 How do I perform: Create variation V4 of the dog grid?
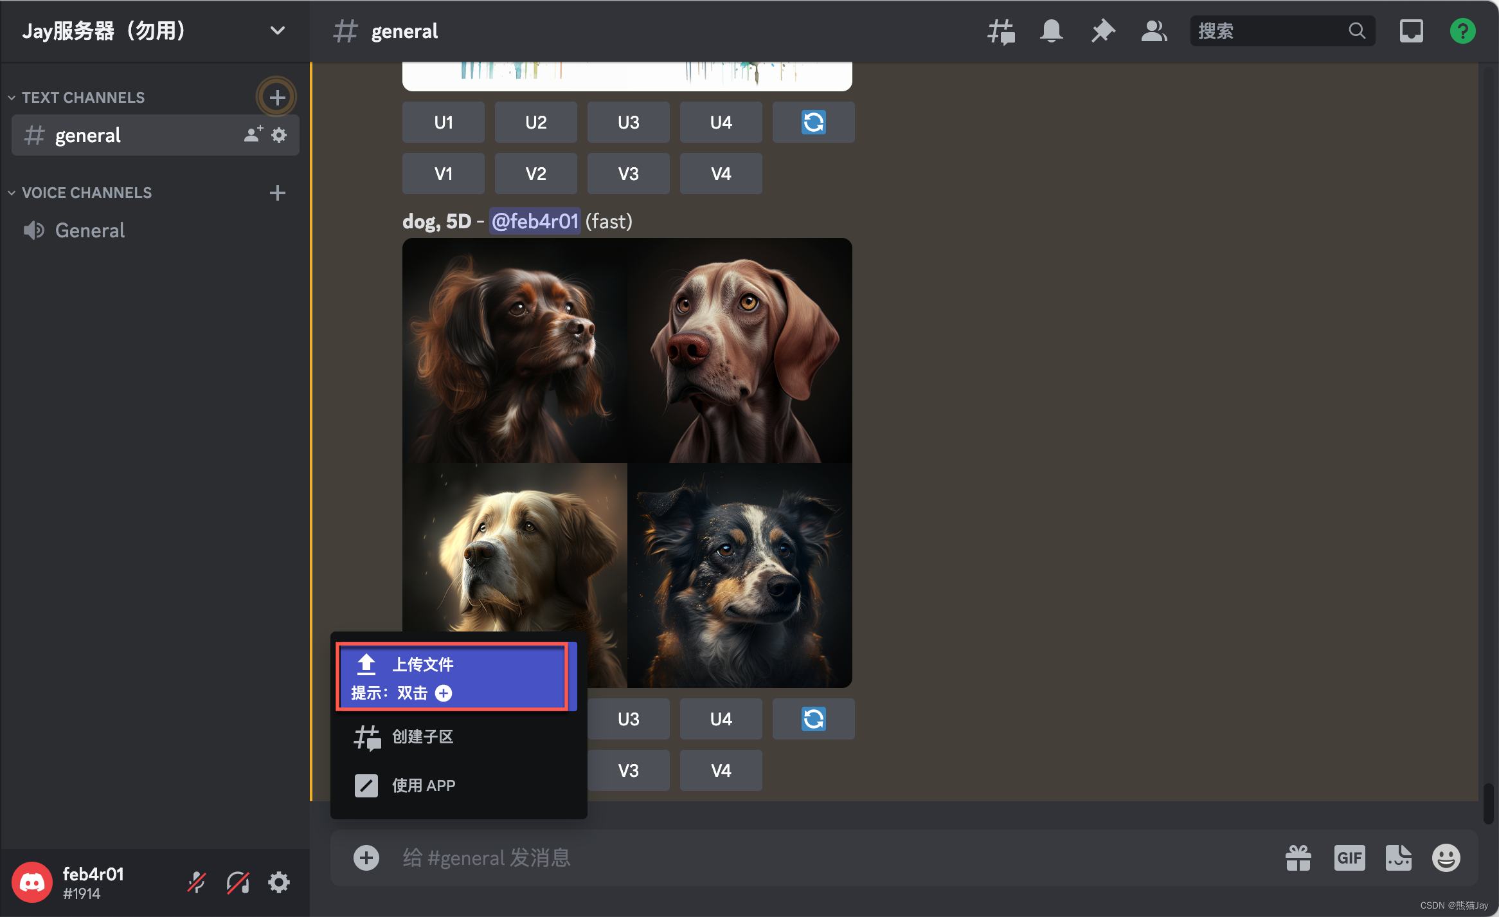721,770
